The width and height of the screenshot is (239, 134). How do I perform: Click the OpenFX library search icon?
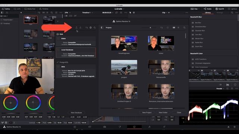(232, 13)
